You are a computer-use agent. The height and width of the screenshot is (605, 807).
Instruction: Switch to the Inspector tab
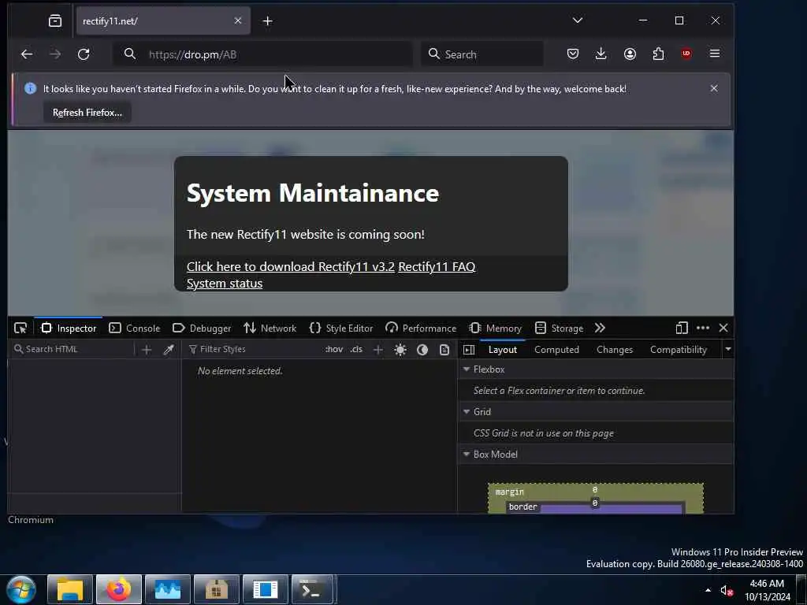tap(69, 328)
